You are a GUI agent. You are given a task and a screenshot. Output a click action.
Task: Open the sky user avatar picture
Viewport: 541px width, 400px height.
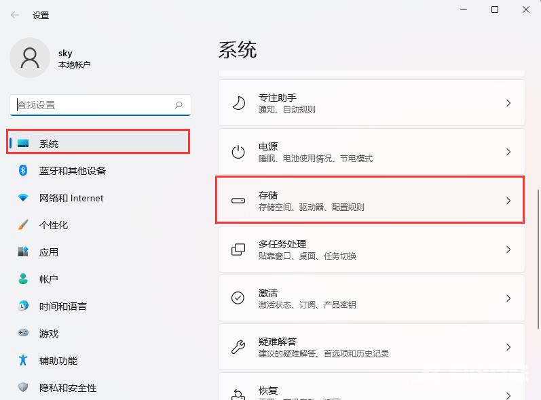tap(30, 58)
